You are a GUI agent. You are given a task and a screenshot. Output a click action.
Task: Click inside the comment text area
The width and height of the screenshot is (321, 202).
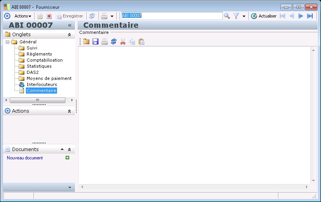pyautogui.click(x=194, y=115)
